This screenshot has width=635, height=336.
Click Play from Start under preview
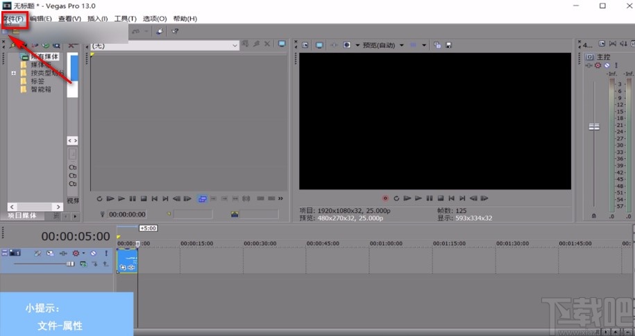(407, 198)
